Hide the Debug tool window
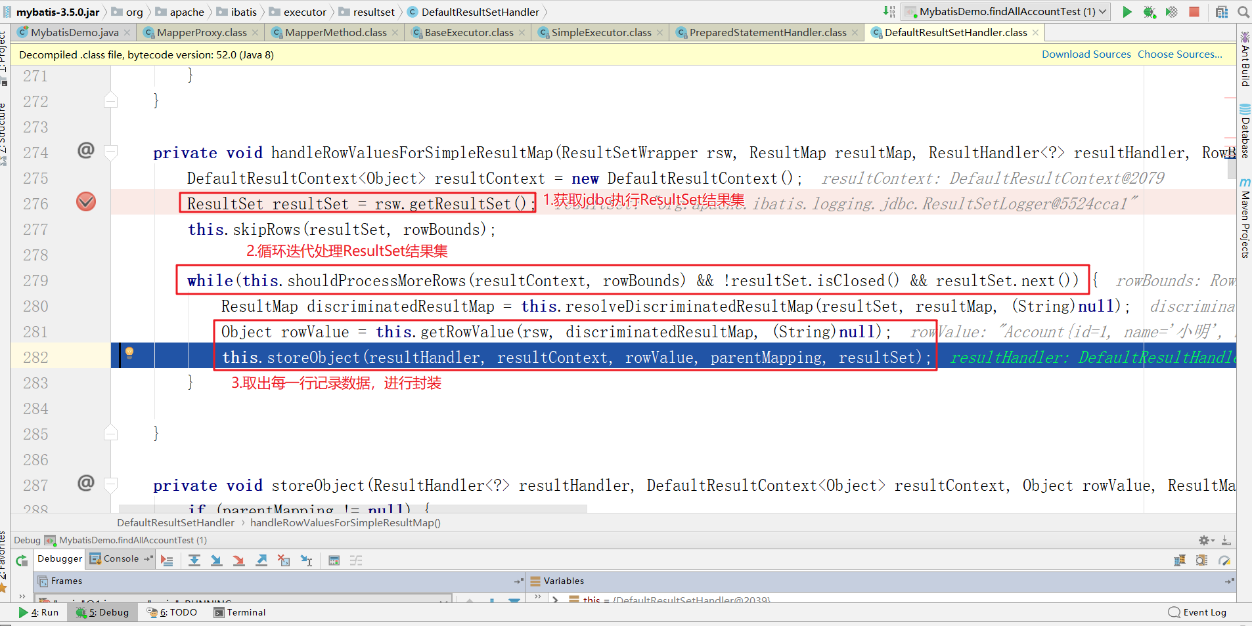1252x626 pixels. [1226, 541]
